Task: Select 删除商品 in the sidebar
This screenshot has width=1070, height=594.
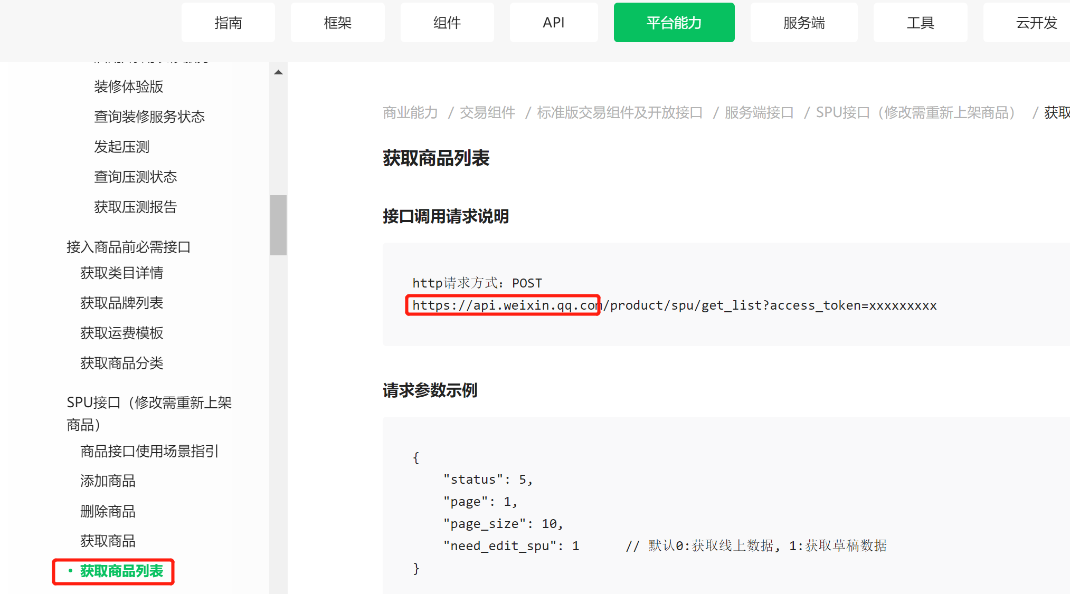Action: point(108,511)
